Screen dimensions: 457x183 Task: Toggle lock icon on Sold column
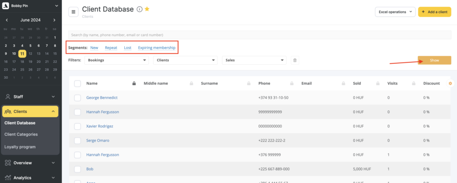[378, 83]
